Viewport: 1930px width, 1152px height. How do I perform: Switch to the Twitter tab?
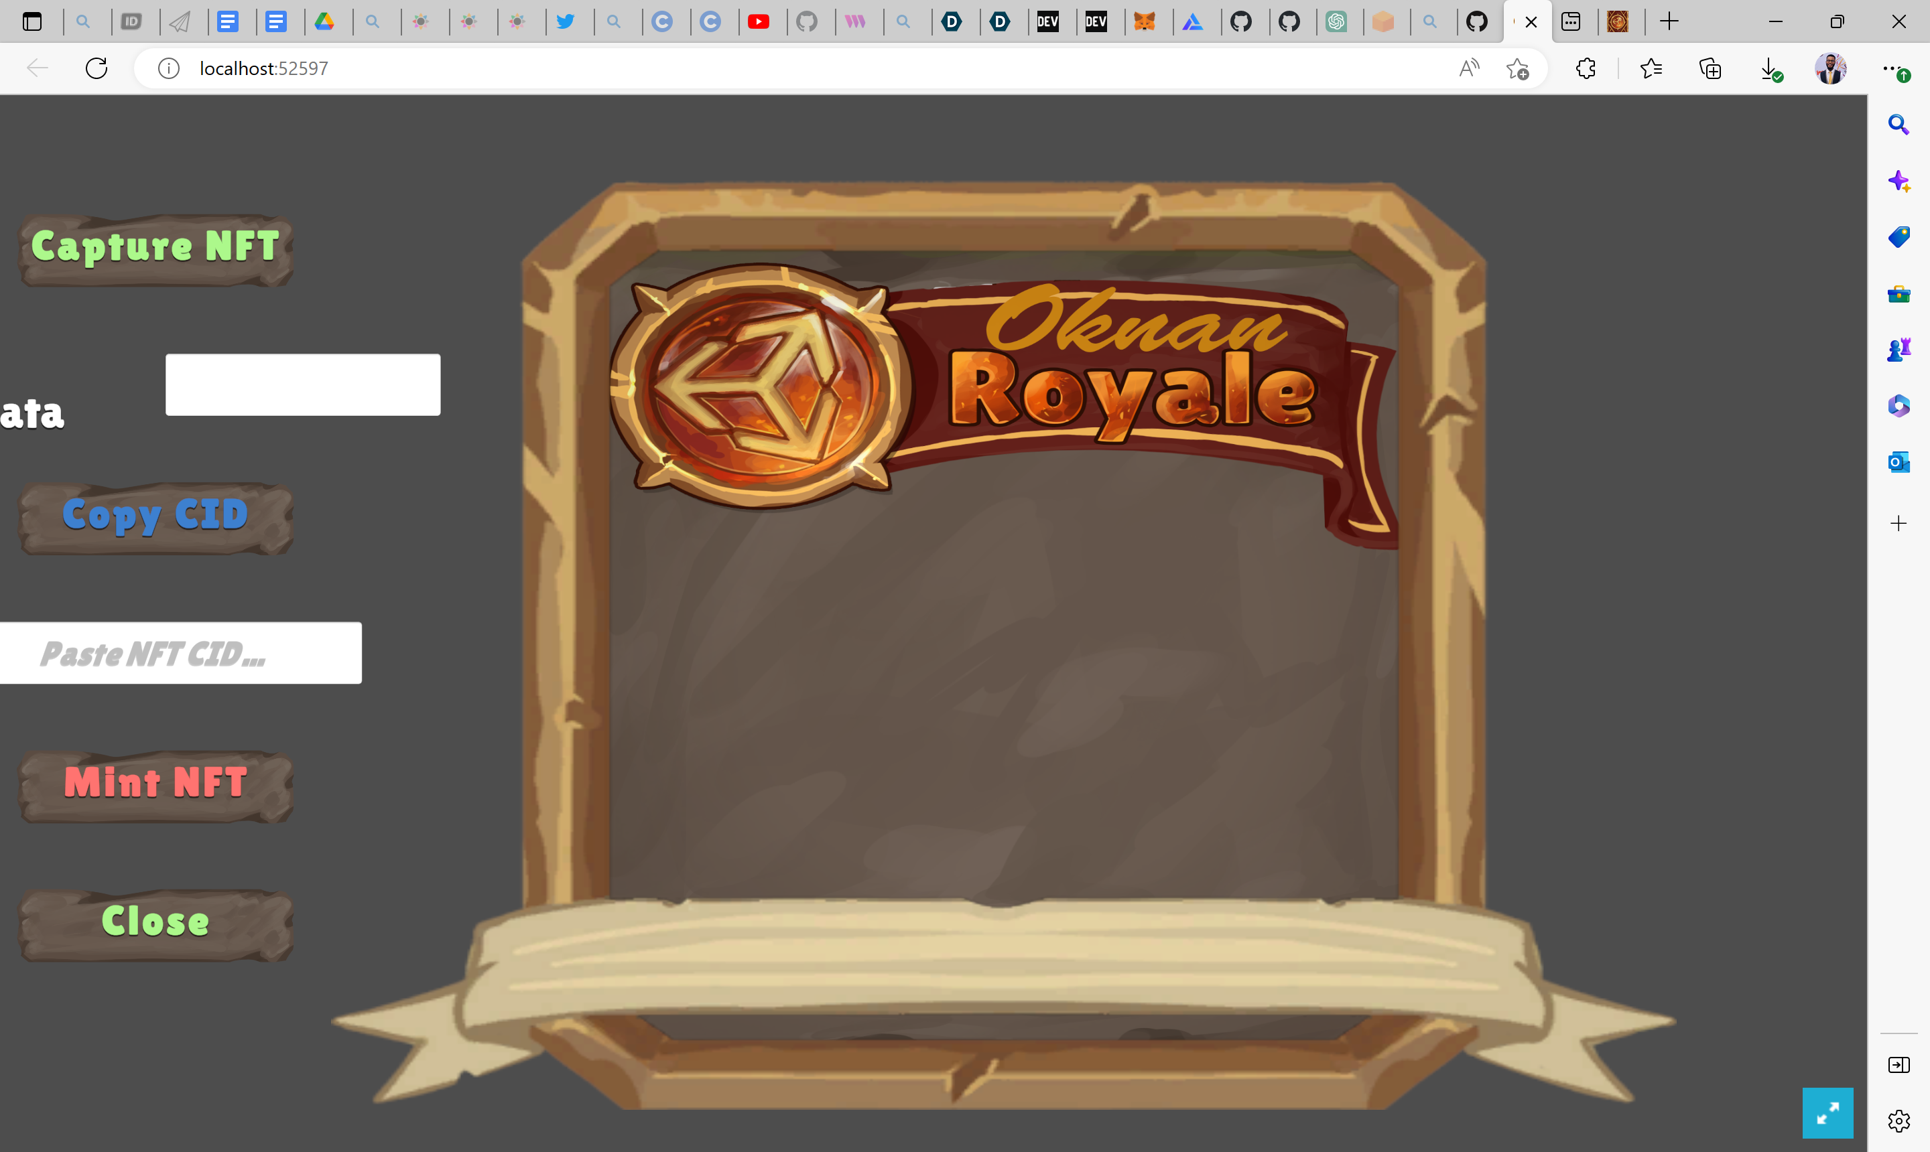click(x=566, y=21)
